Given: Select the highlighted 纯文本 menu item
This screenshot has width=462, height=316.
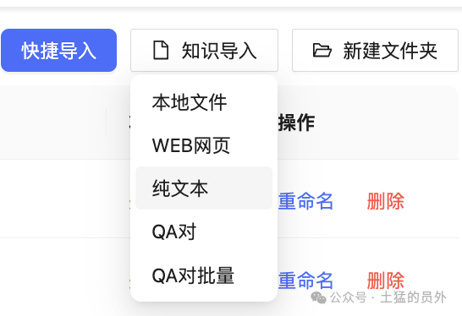Looking at the screenshot, I should point(204,188).
